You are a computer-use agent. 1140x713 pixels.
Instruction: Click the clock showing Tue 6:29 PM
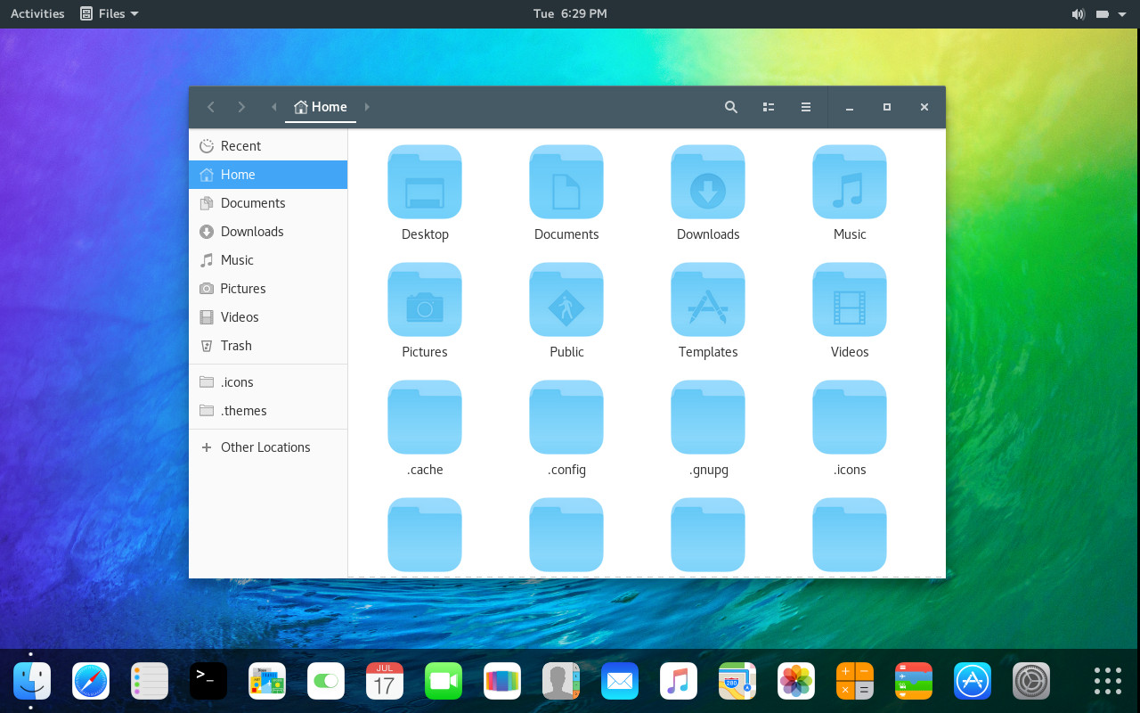pos(570,13)
